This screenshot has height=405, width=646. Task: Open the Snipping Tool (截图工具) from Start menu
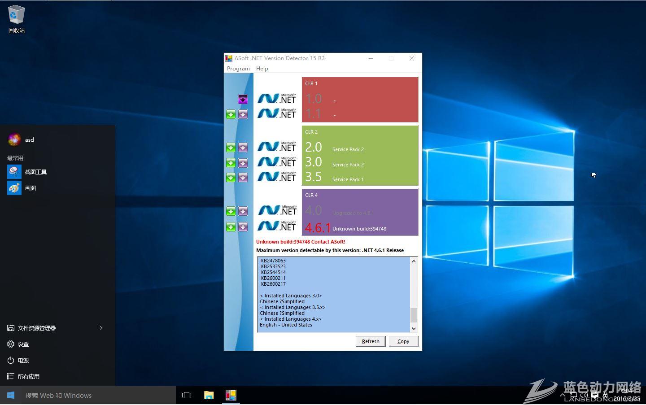click(35, 172)
